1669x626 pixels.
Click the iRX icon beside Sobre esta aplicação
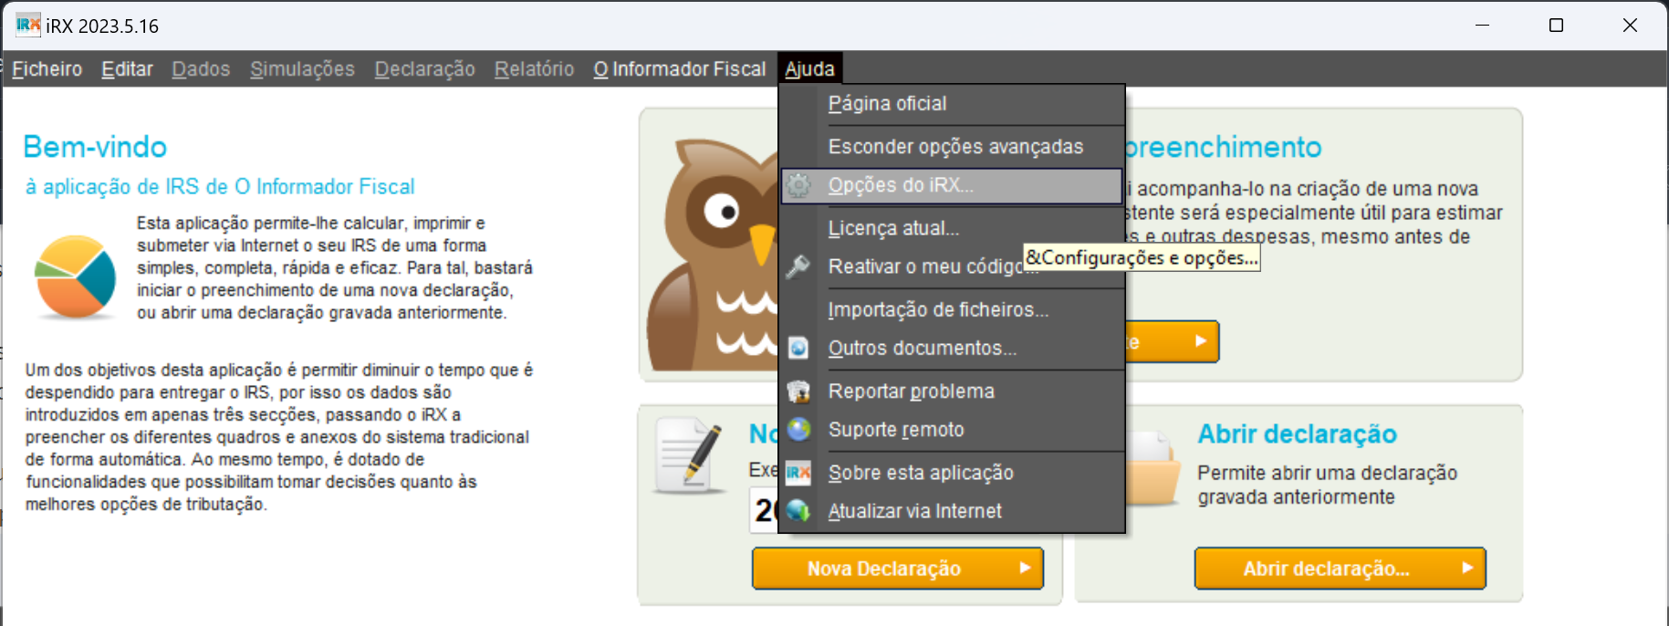click(798, 473)
